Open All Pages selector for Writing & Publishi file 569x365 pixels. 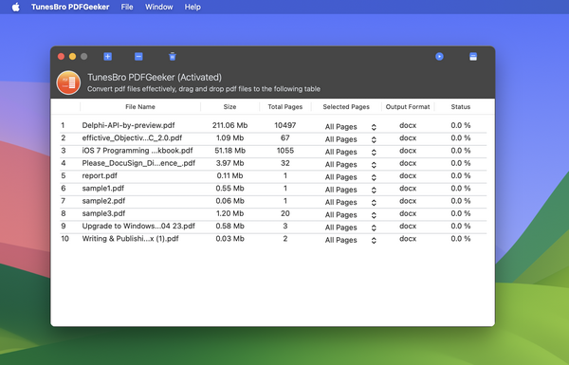click(x=350, y=240)
